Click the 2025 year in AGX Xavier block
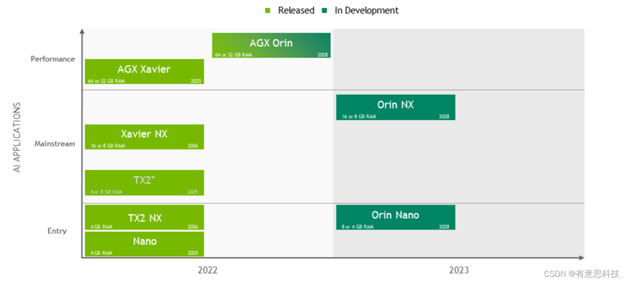 click(x=196, y=81)
